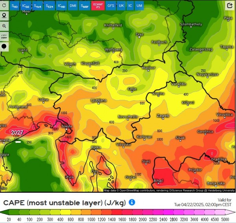Click the CAPE (most unstable layer) title

(65, 203)
